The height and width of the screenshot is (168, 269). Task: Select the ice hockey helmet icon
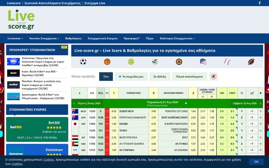pos(203,62)
